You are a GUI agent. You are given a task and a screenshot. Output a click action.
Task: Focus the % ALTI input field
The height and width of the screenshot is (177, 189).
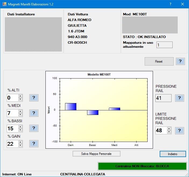(13, 98)
